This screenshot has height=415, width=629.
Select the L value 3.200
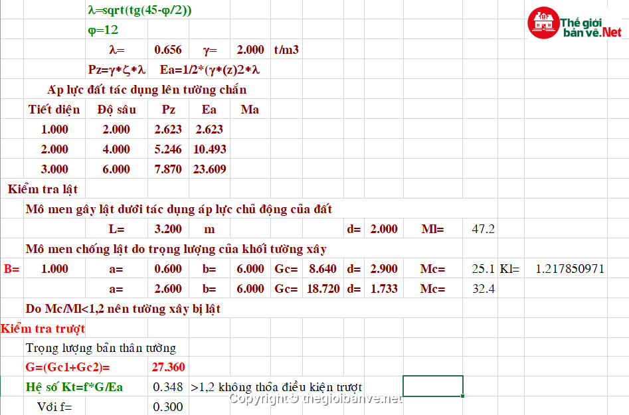[168, 229]
